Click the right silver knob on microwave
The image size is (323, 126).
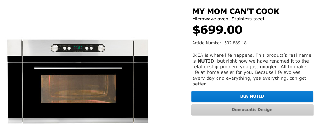[x=101, y=48]
